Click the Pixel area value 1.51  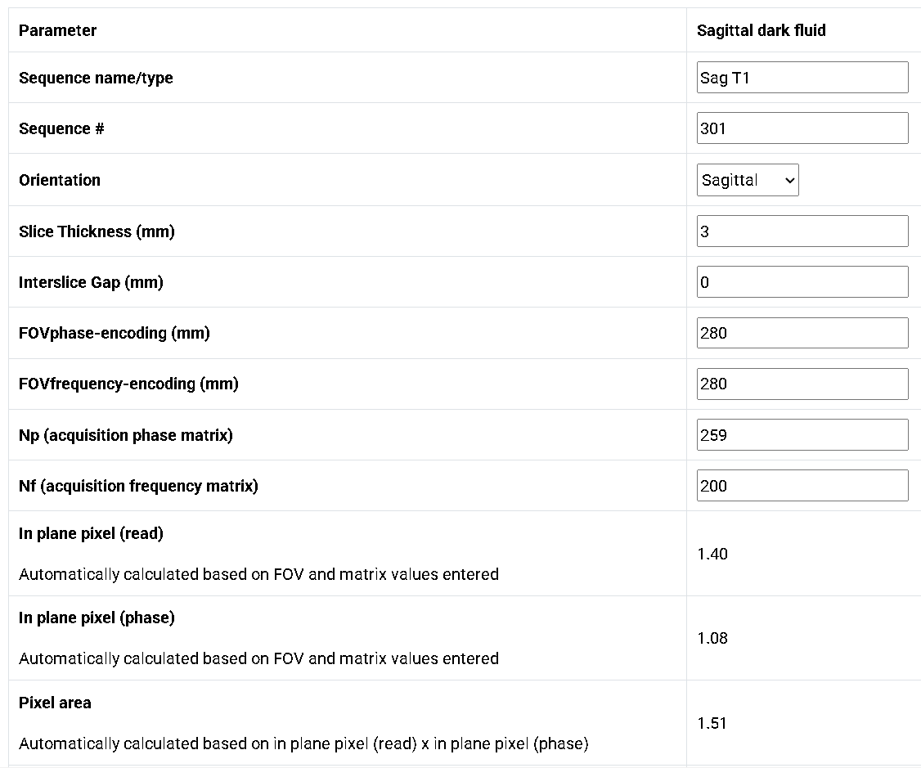[x=712, y=723]
